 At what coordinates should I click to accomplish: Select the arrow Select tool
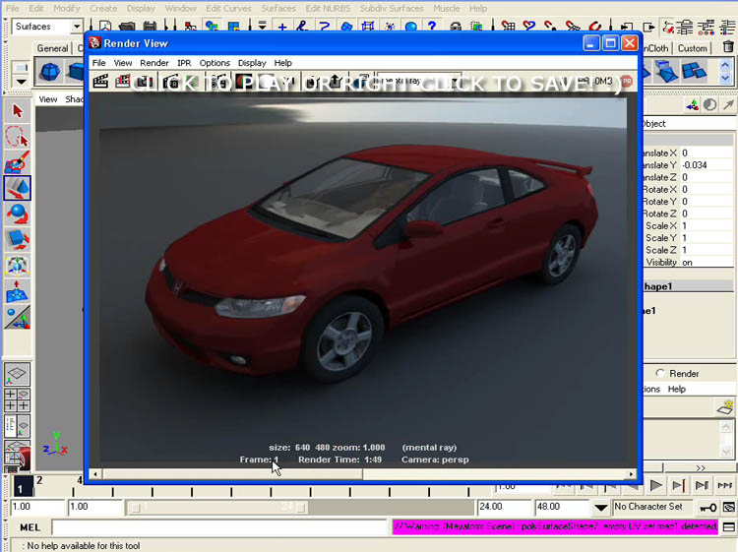click(17, 112)
